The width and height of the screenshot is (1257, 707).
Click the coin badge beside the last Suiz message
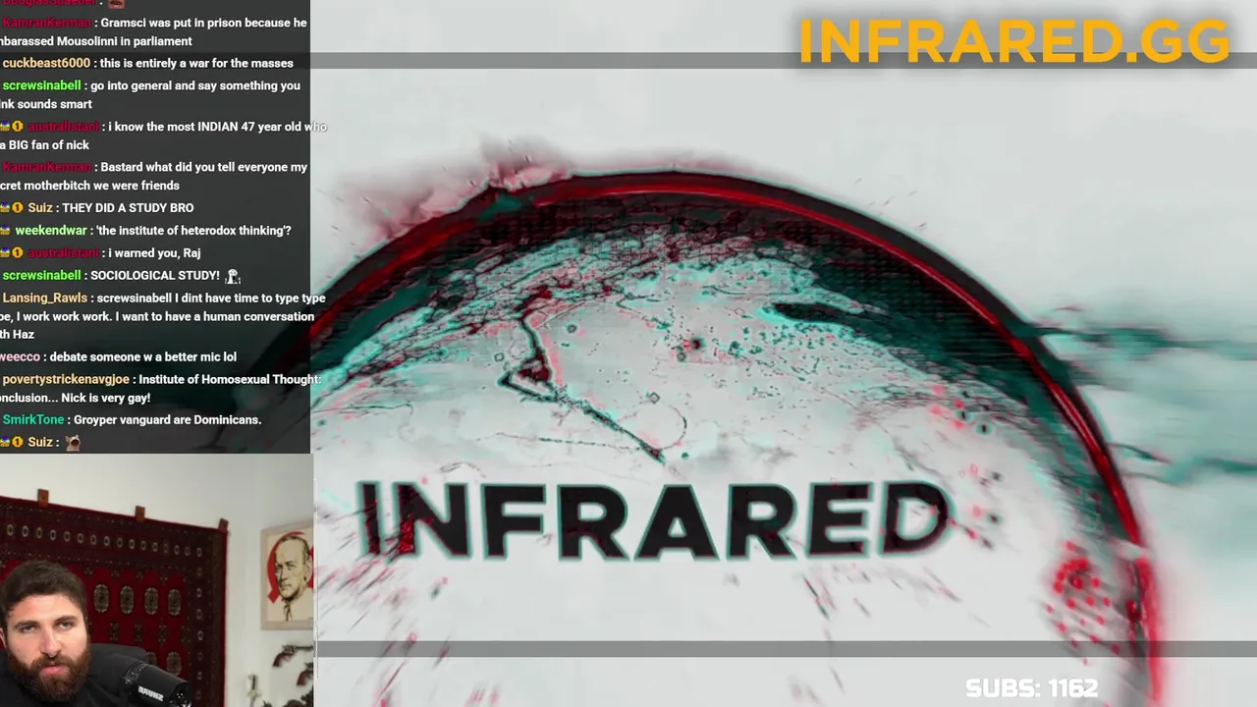pyautogui.click(x=18, y=442)
